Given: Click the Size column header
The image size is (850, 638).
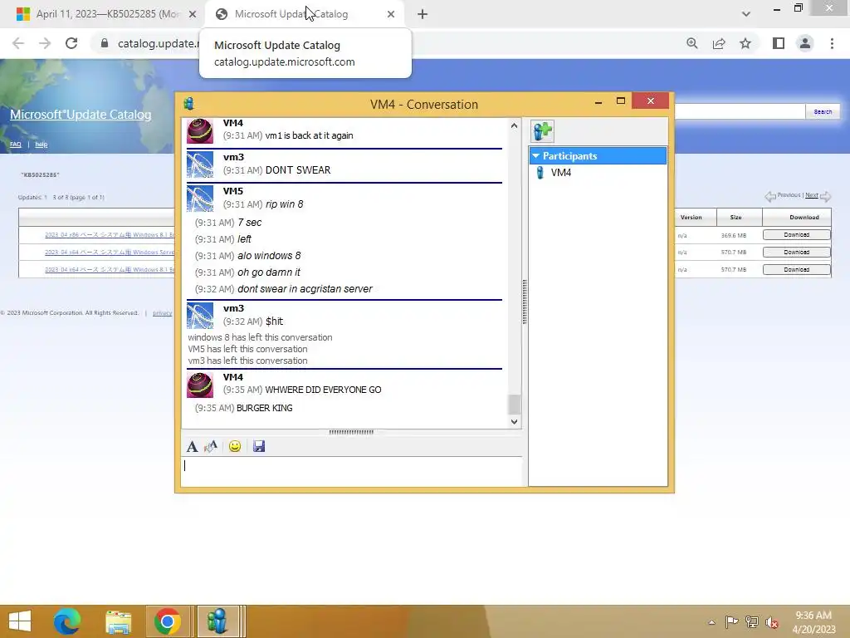Looking at the screenshot, I should point(739,217).
